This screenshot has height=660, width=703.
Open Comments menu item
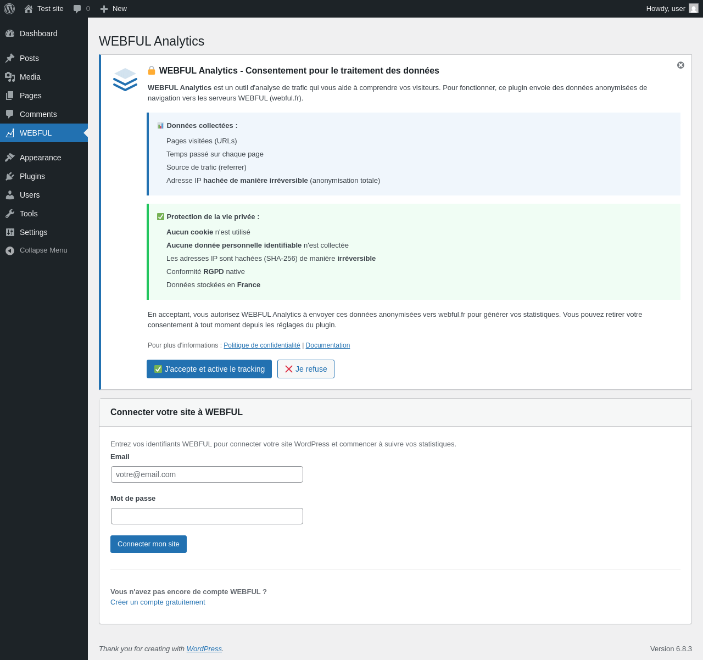pyautogui.click(x=44, y=114)
